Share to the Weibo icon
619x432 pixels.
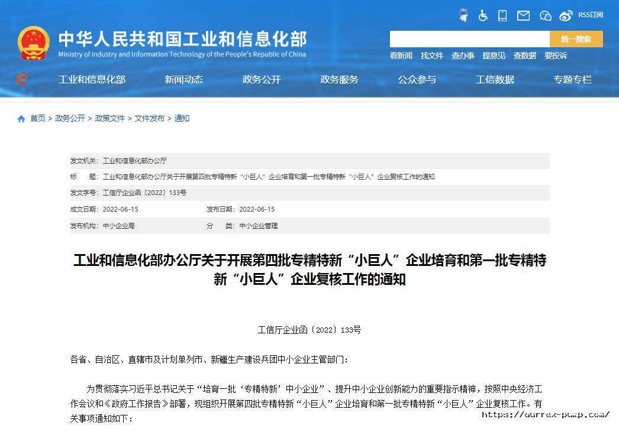click(566, 15)
